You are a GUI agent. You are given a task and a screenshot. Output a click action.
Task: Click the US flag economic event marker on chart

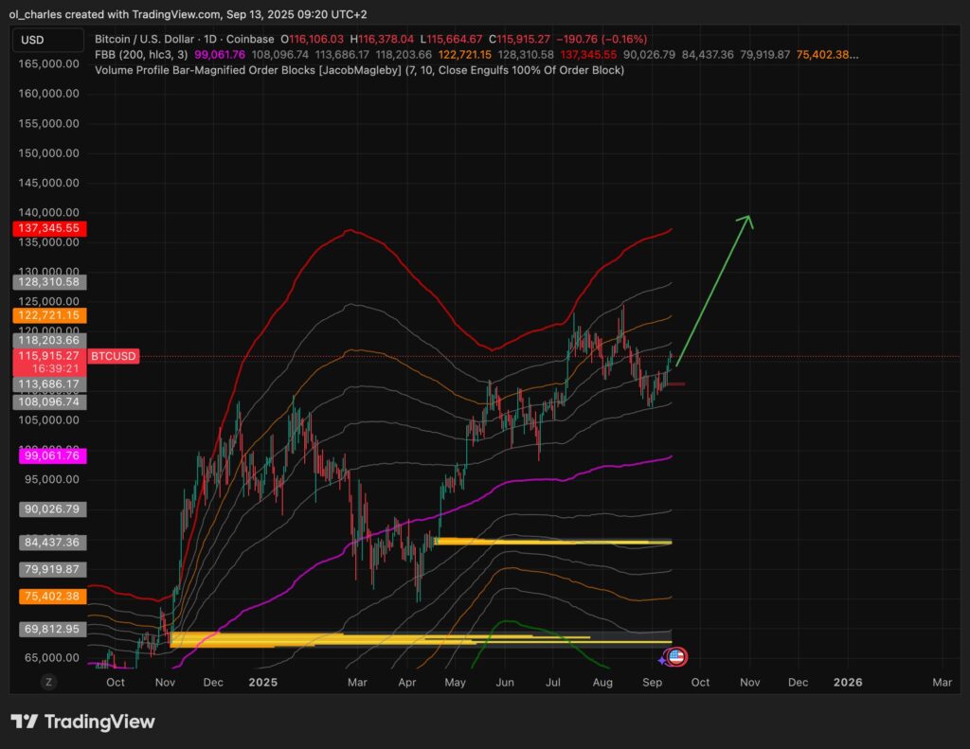tap(674, 657)
